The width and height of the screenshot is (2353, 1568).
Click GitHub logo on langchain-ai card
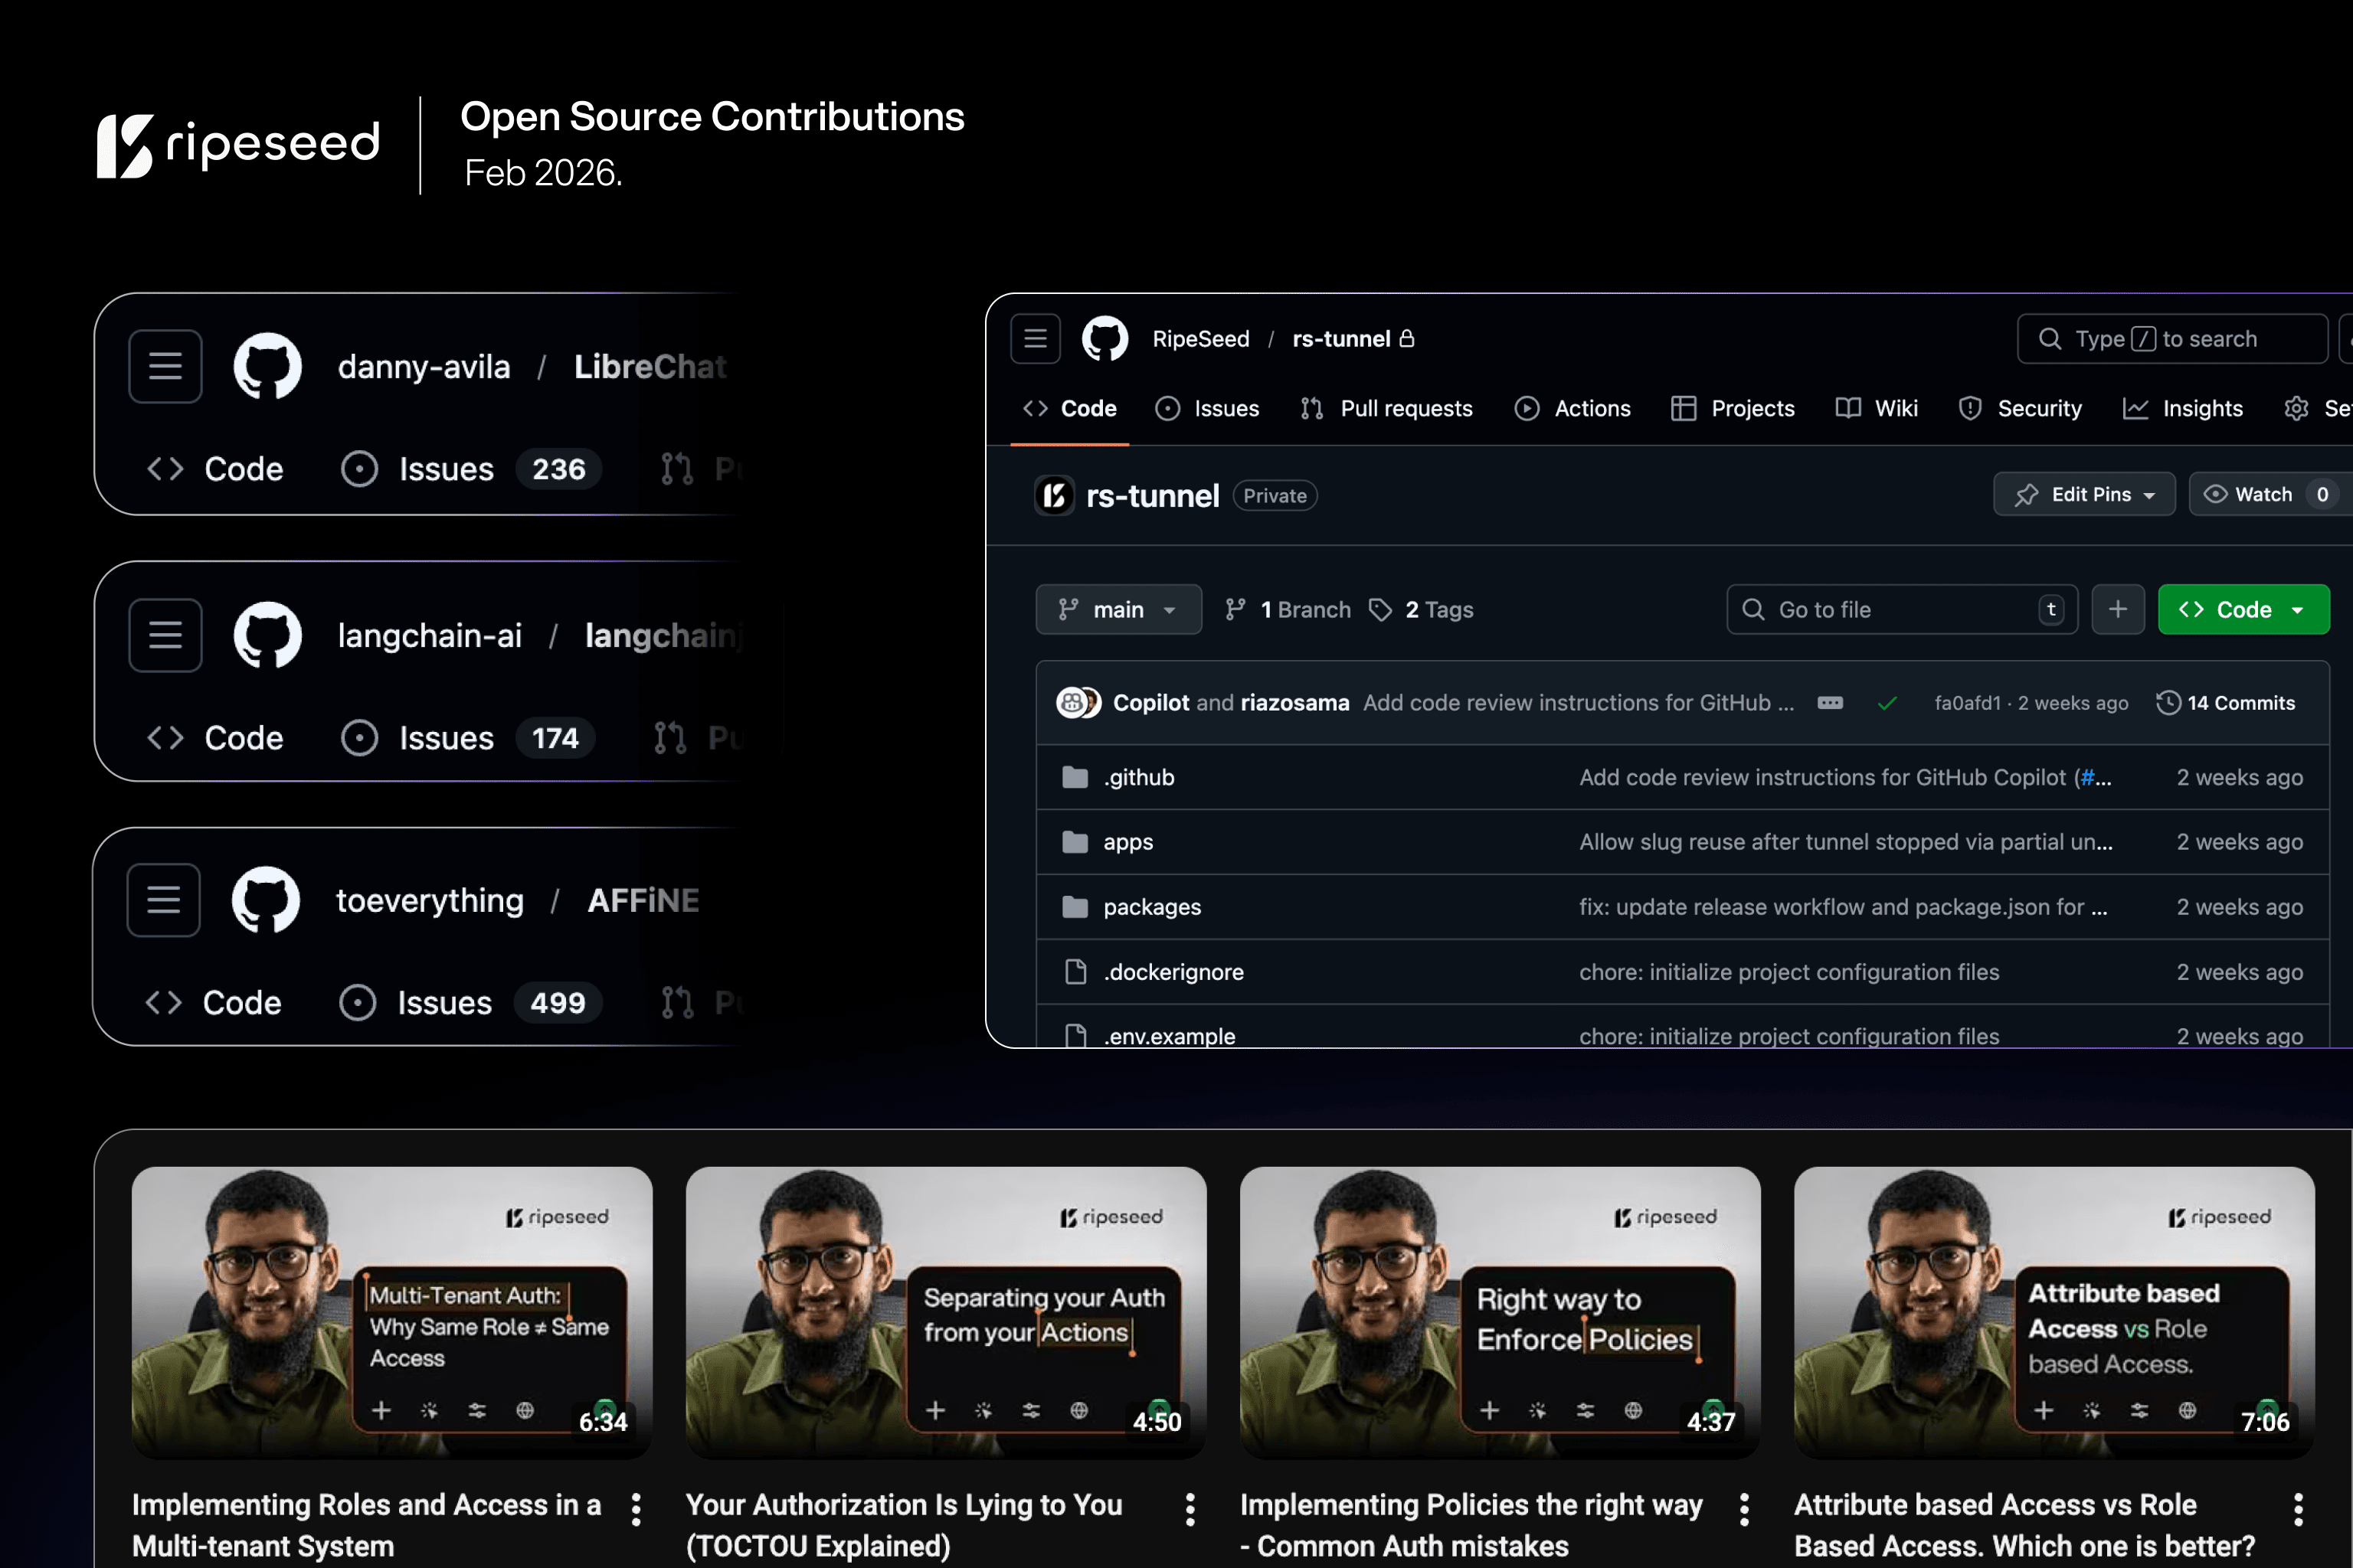(x=267, y=635)
